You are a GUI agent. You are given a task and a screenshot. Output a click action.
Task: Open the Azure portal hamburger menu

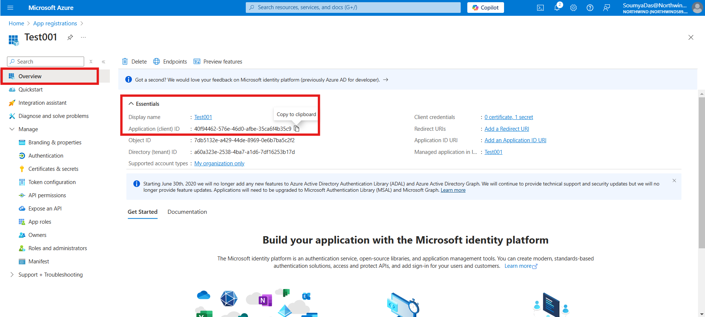(10, 8)
